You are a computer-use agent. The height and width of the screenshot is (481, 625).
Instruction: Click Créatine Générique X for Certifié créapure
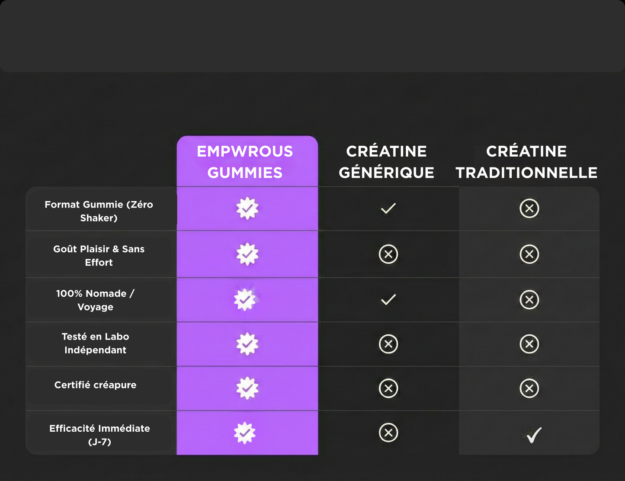[388, 388]
